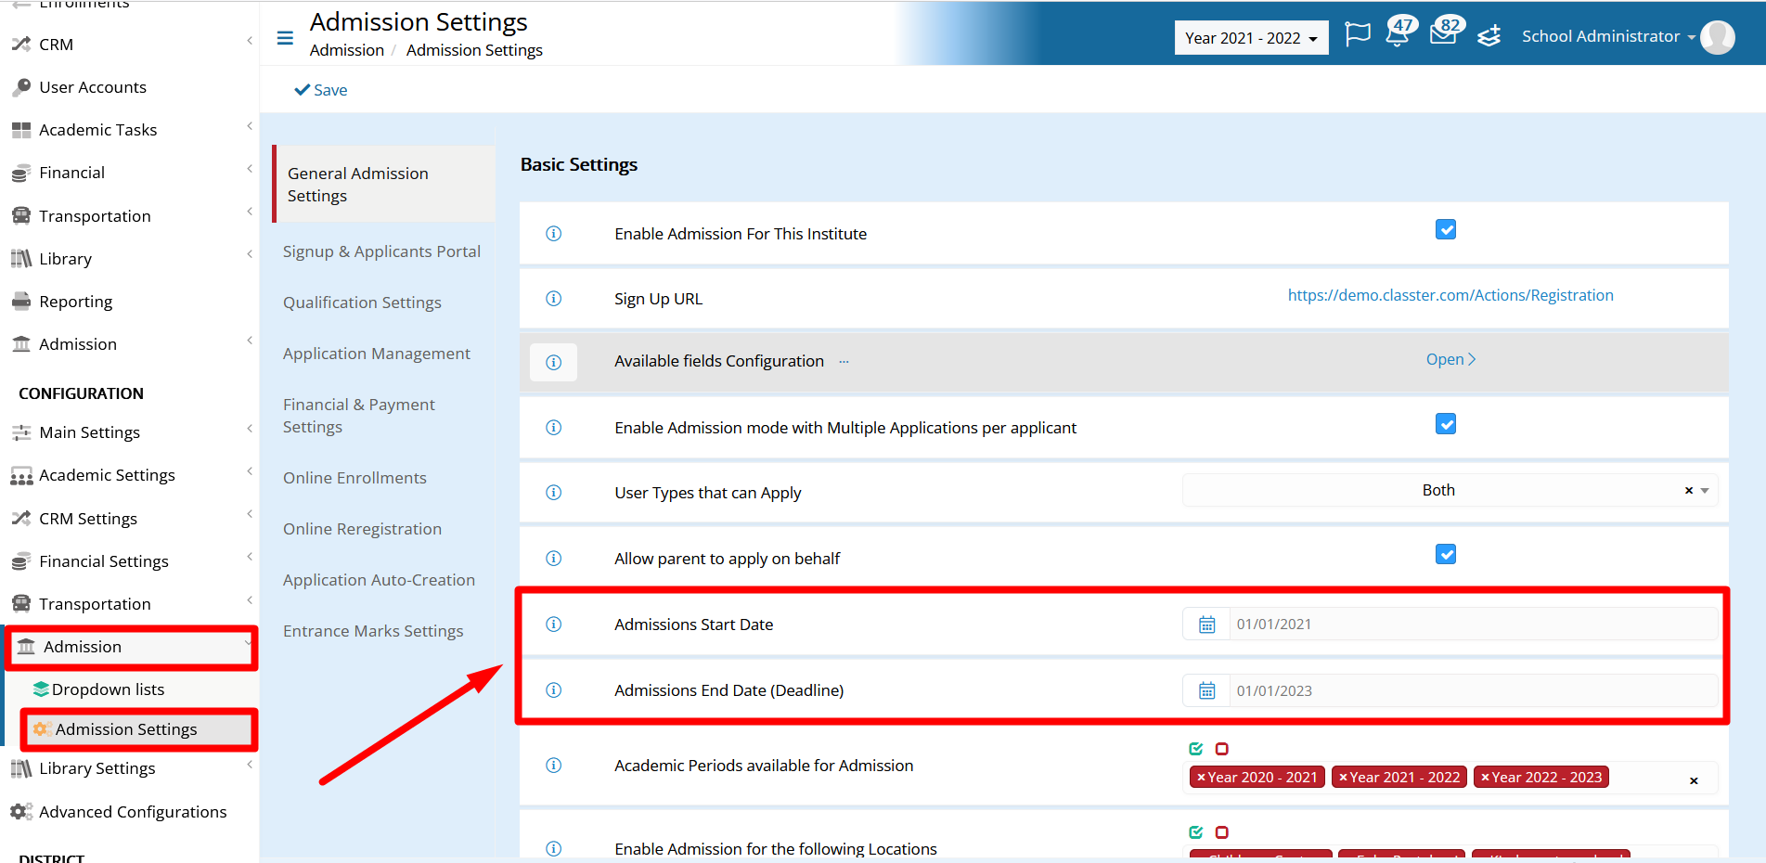This screenshot has width=1766, height=863.
Task: Open the flag icon in header
Action: (1358, 35)
